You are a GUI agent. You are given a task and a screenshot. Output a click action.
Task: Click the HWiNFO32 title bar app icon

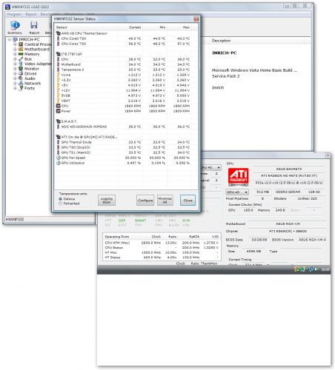pyautogui.click(x=7, y=7)
